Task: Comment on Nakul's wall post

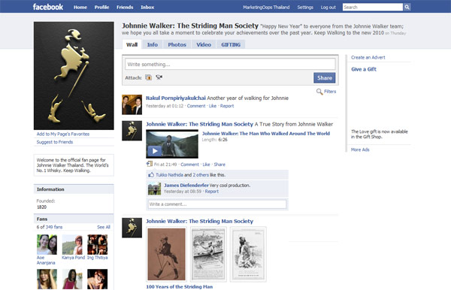Action: (x=196, y=106)
